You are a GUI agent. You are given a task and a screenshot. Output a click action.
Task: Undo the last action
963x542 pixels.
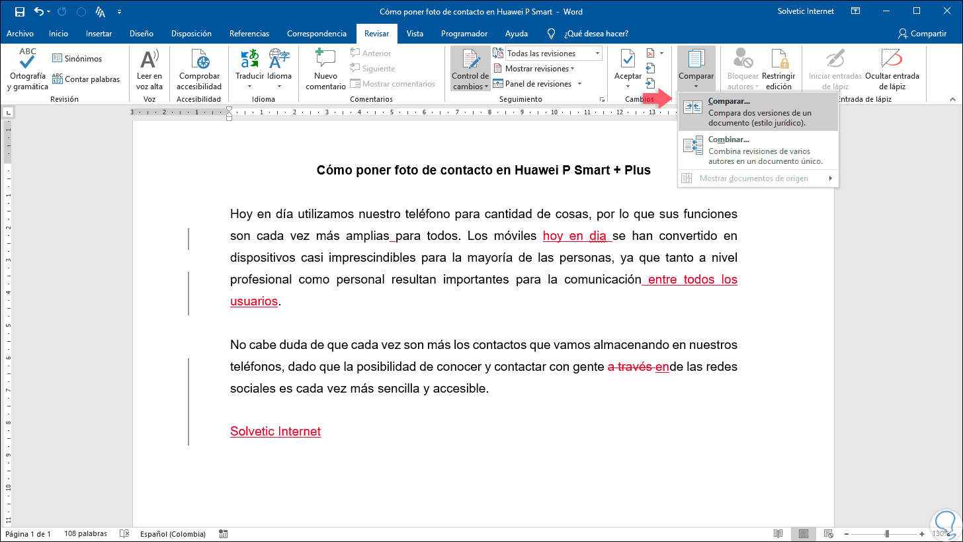click(38, 11)
